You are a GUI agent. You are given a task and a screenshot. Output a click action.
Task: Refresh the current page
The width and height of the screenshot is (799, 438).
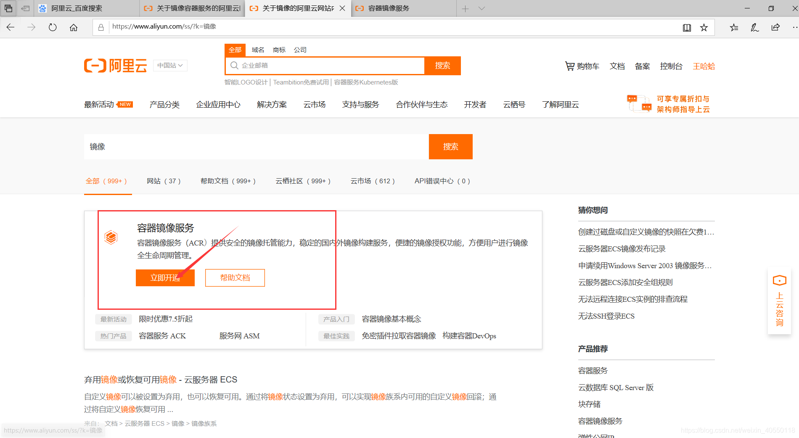point(53,27)
